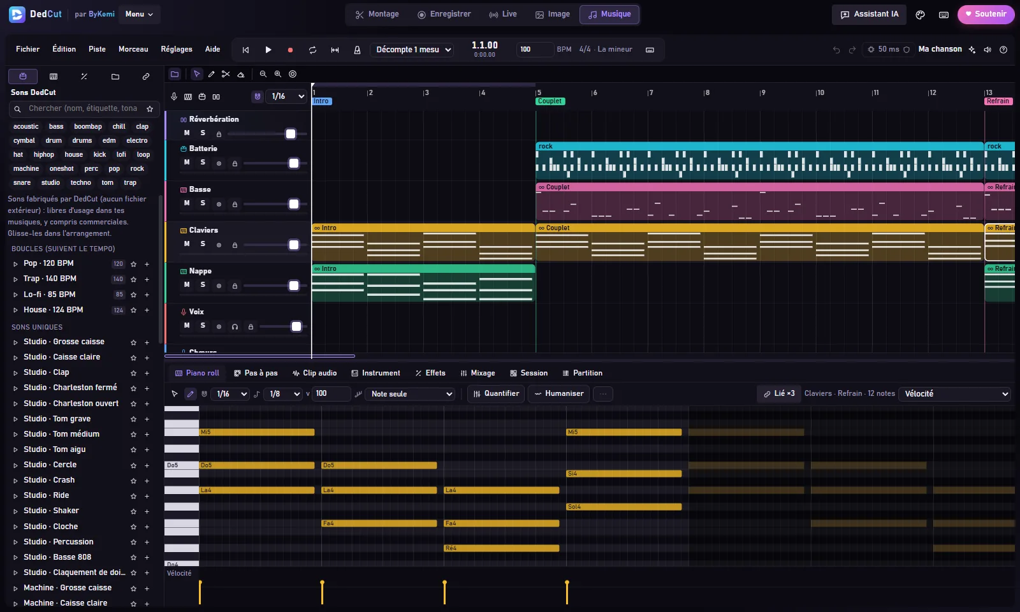Favorite the Studio · Crash sound

pos(133,481)
